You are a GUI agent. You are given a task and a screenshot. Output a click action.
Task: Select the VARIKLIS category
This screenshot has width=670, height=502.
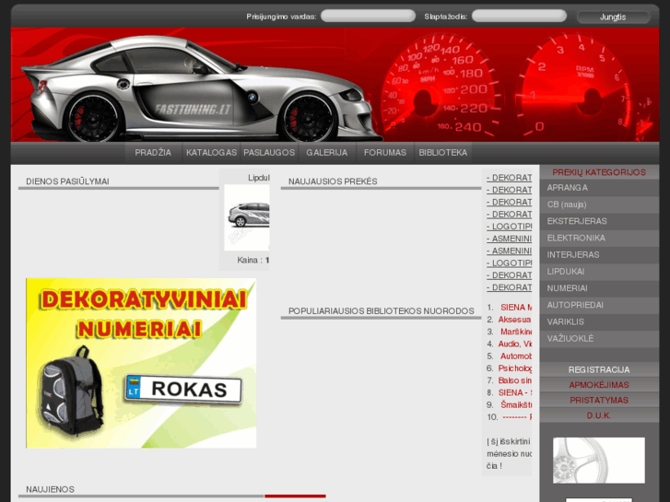(599, 321)
